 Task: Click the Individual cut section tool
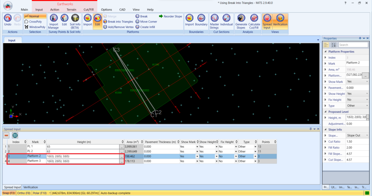[226, 20]
